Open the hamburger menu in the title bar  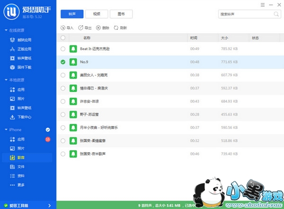click(262, 4)
